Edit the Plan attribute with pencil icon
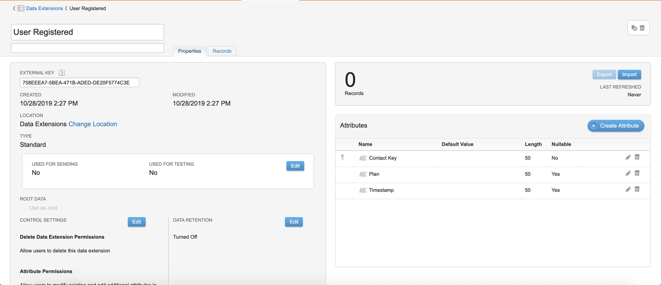Viewport: 661px width, 285px height. coord(628,173)
